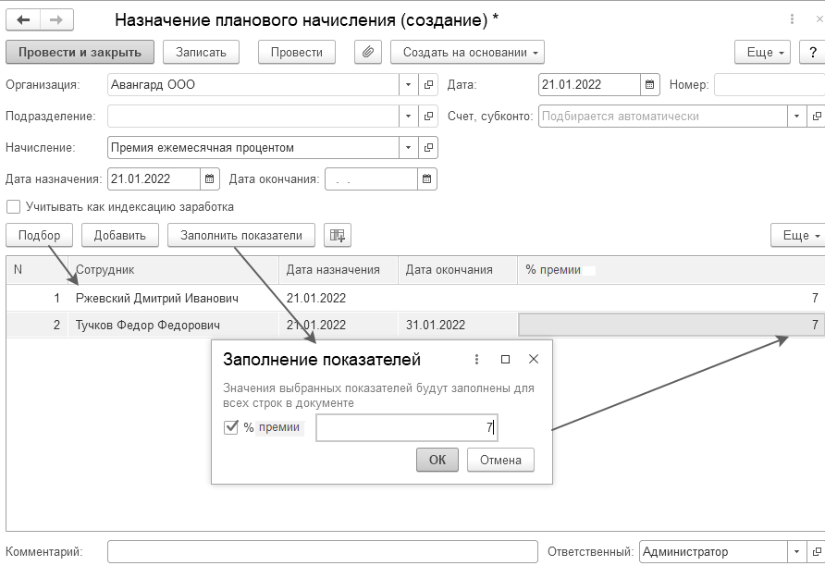Uncheck the % премии checkbox in dialog

tap(231, 427)
